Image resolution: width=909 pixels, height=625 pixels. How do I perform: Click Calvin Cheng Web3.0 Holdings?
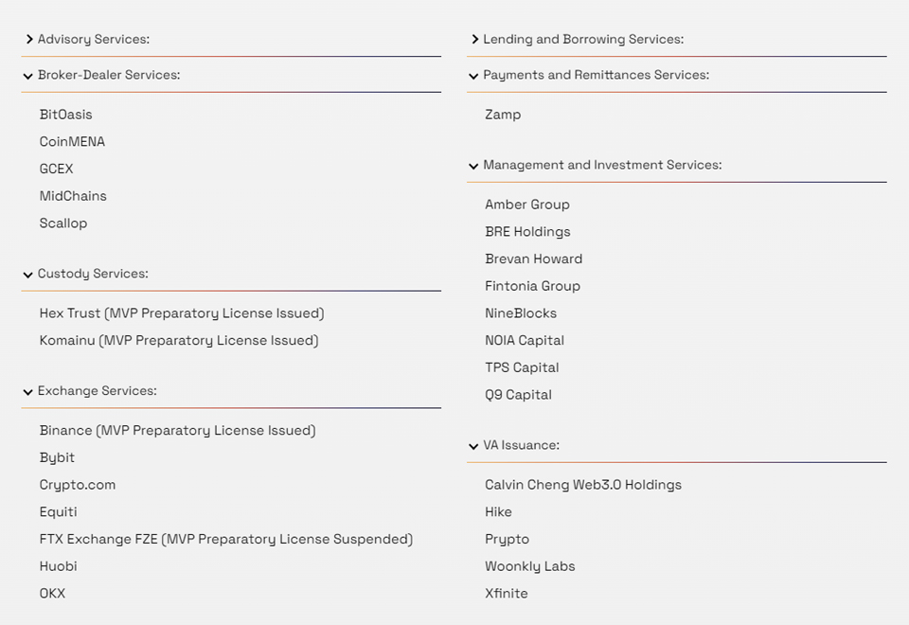click(x=582, y=485)
